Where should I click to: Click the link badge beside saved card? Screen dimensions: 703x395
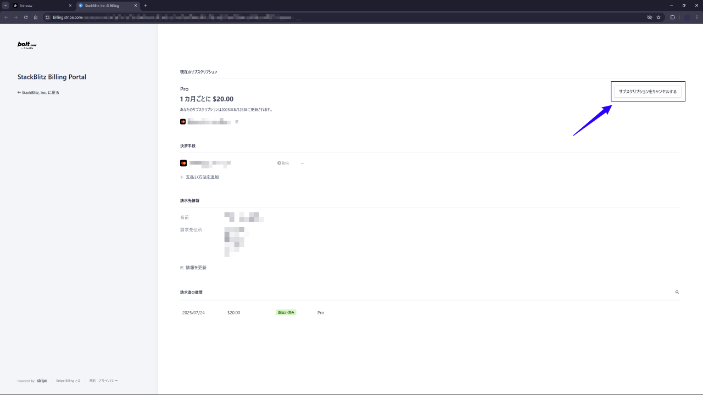click(x=283, y=163)
